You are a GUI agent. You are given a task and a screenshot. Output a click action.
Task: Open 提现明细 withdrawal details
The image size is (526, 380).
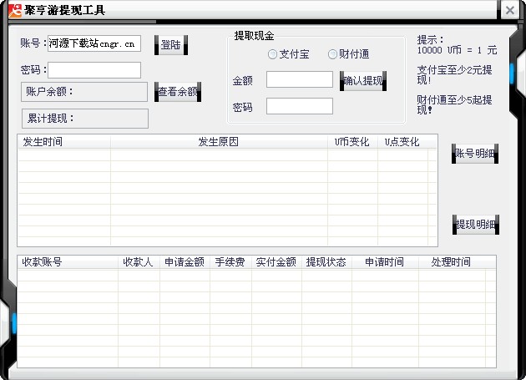tap(475, 224)
